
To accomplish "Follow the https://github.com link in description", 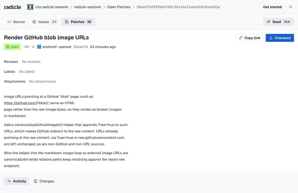I will point(20,103).
